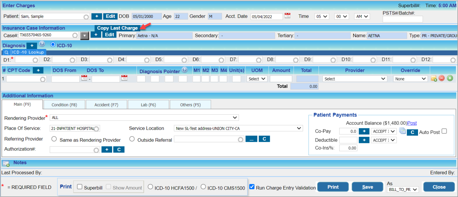Uncheck Run Charge Entry Validation
Viewport: 458px width, 197px height.
[252, 187]
